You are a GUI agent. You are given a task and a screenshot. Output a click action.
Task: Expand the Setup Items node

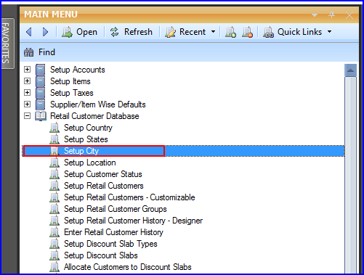pos(28,81)
